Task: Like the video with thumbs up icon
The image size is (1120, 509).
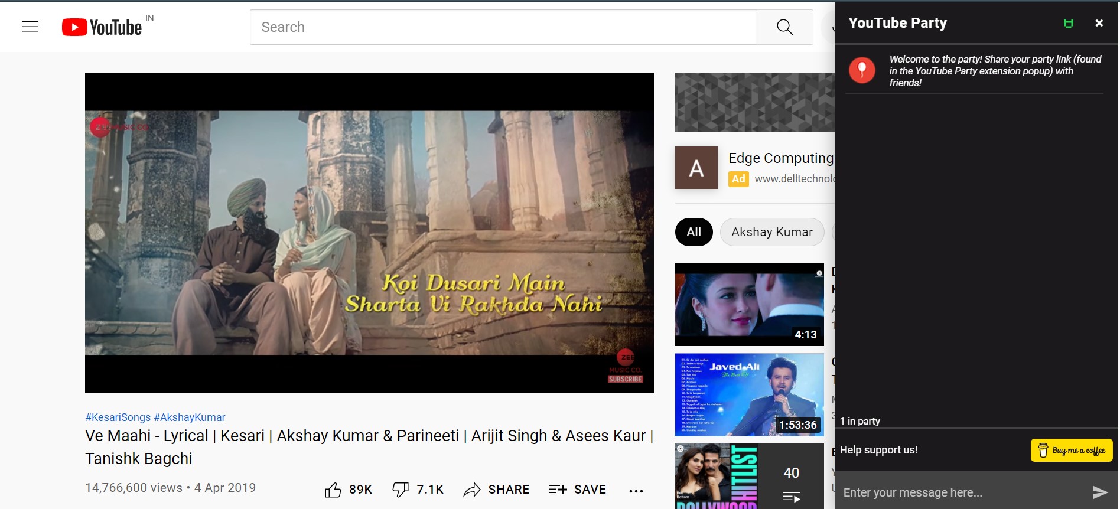Action: 333,490
